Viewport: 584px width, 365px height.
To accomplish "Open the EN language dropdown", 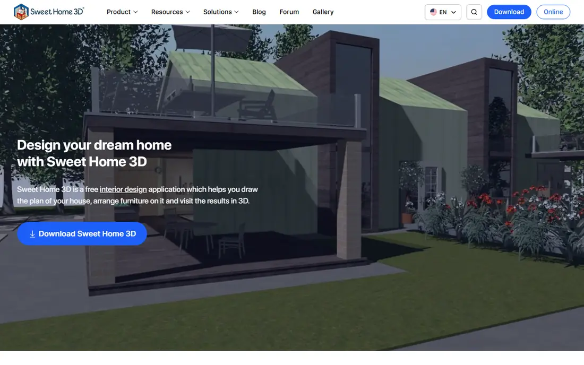I will click(443, 12).
